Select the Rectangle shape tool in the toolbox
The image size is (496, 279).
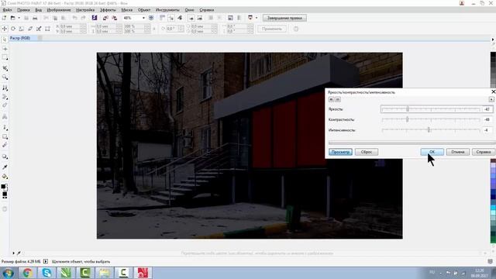5,136
